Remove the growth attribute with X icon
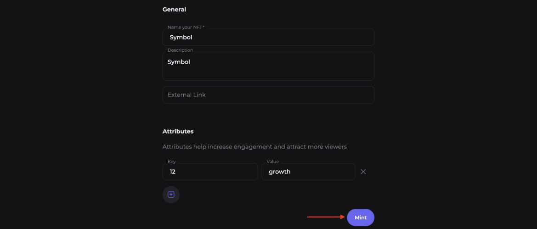This screenshot has height=229, width=537. pos(363,172)
